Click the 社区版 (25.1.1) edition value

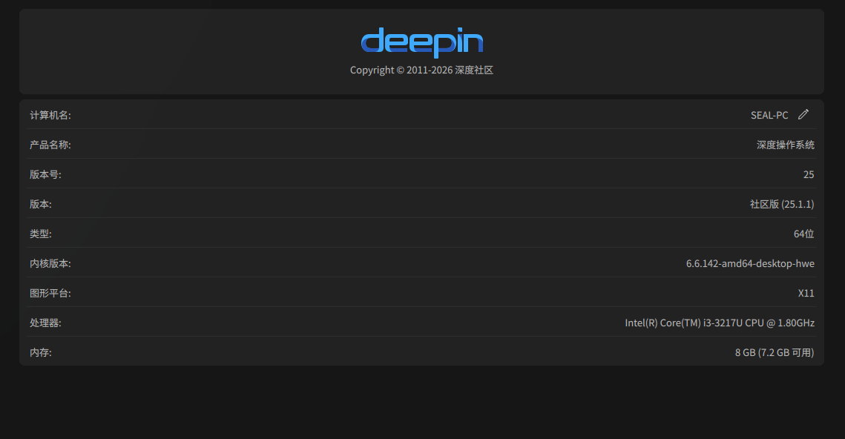click(x=782, y=204)
